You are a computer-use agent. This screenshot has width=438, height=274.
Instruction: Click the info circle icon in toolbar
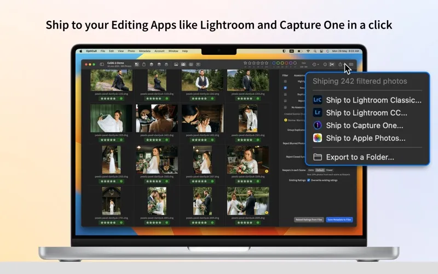[x=325, y=64]
